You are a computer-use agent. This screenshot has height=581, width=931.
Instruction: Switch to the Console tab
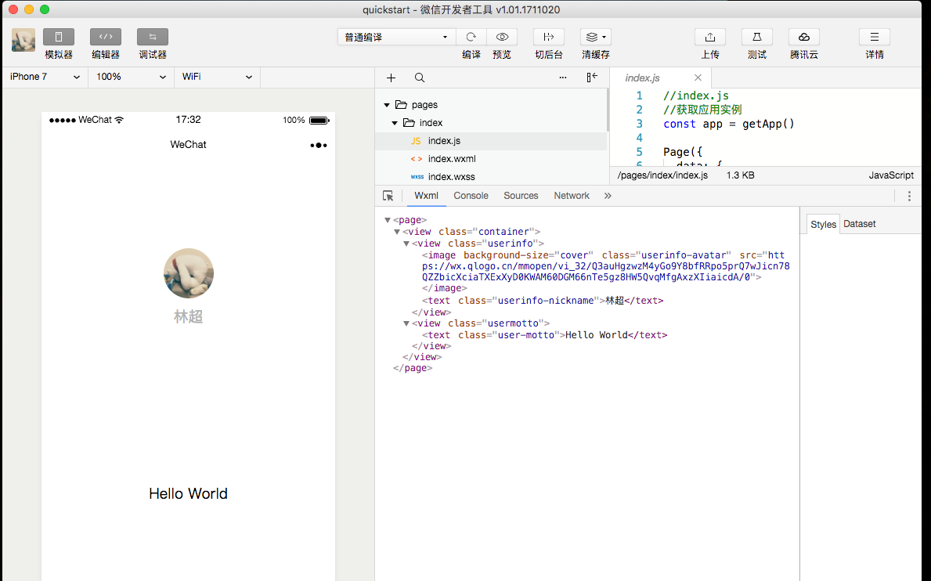[x=471, y=196]
